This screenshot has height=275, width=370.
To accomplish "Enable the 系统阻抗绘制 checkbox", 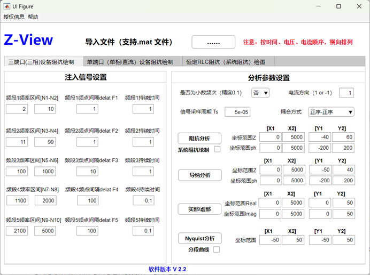I will (x=217, y=149).
